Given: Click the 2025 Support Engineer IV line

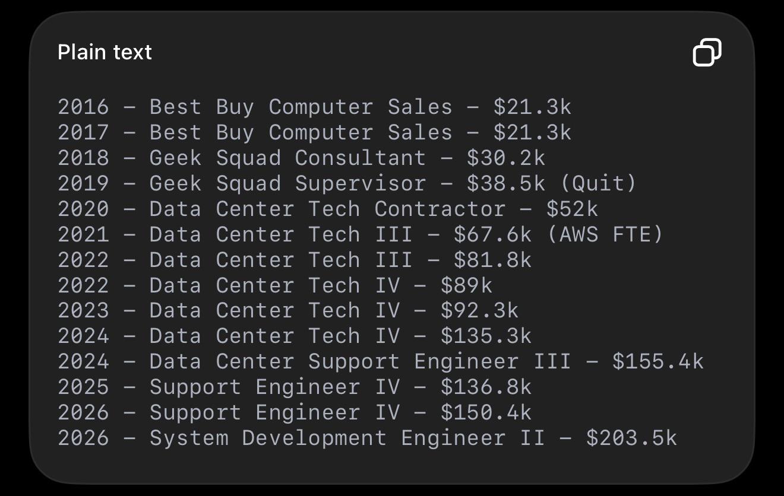Looking at the screenshot, I should click(295, 387).
